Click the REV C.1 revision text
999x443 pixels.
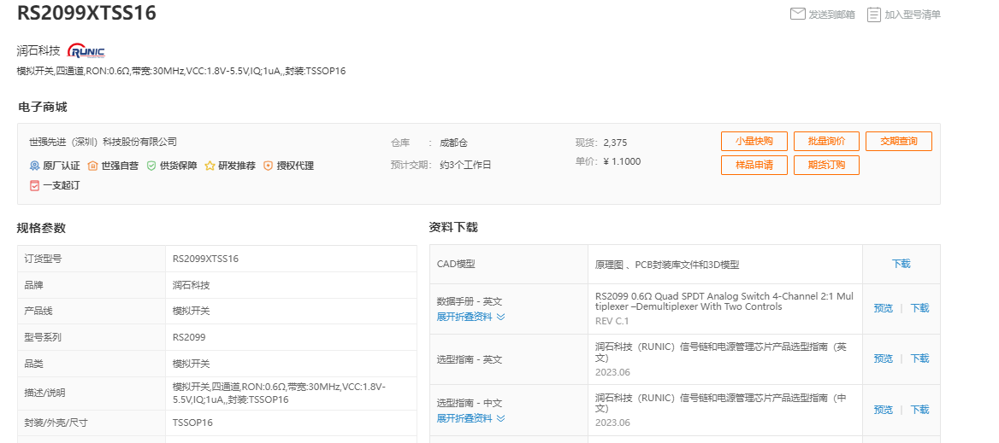click(x=612, y=321)
